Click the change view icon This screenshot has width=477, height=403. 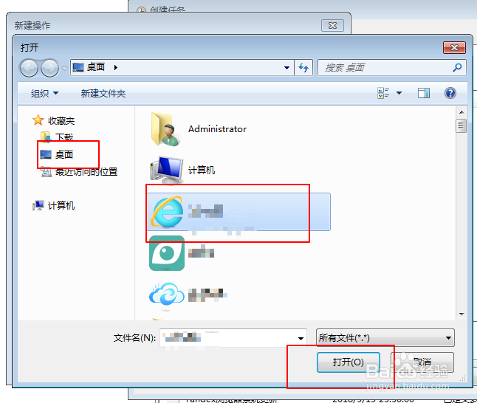(x=383, y=93)
